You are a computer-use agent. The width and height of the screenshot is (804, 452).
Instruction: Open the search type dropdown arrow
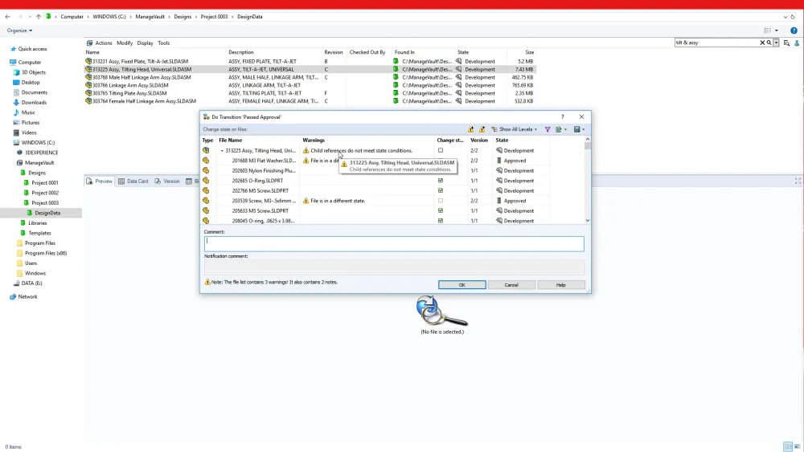click(x=777, y=43)
